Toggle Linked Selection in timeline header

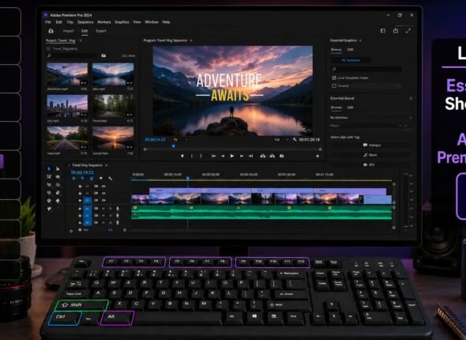(x=92, y=179)
